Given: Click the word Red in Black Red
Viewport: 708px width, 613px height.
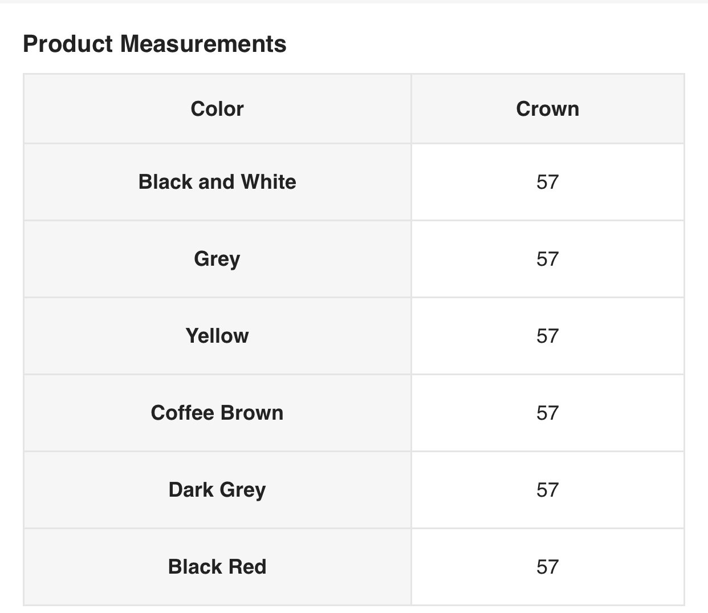Looking at the screenshot, I should pos(247,567).
